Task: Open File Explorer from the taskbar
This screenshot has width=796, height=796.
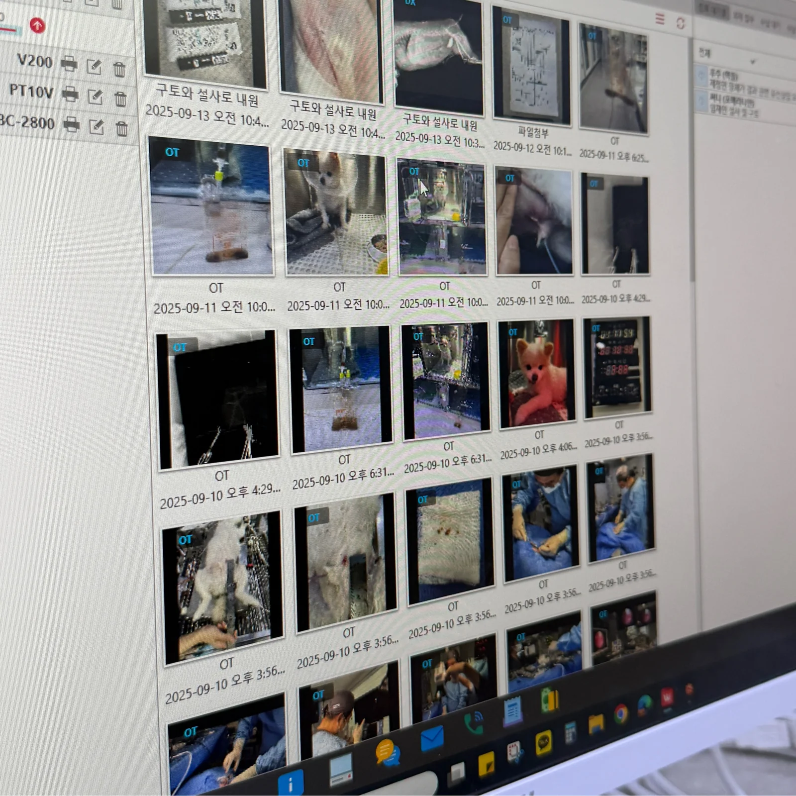Action: [596, 724]
